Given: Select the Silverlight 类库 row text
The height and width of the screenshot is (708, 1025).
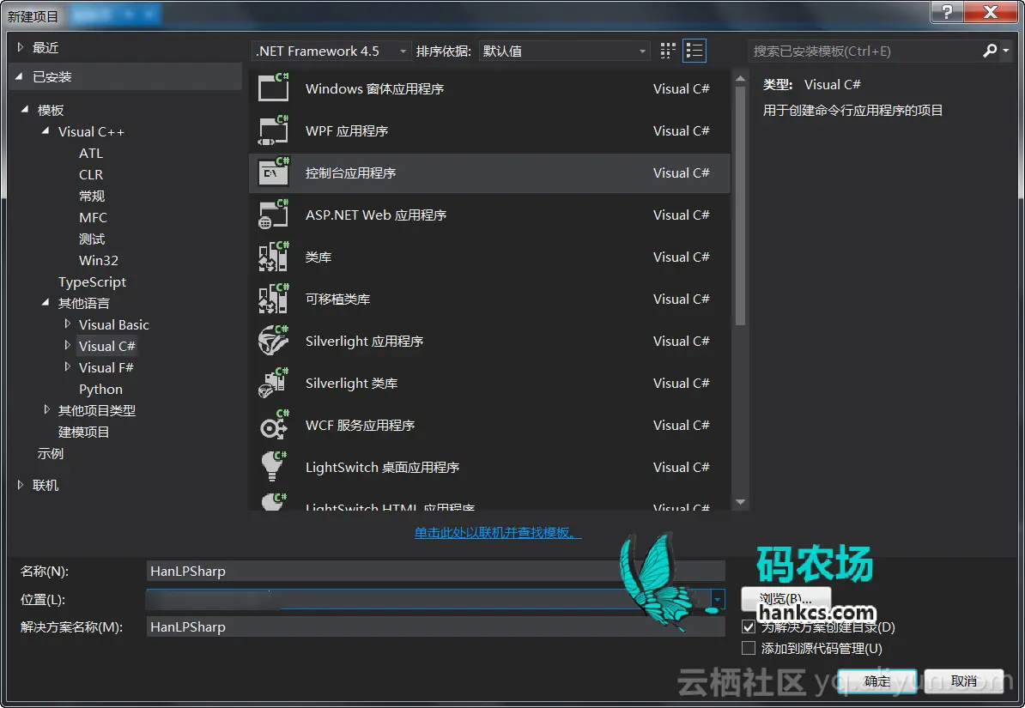Looking at the screenshot, I should click(351, 383).
